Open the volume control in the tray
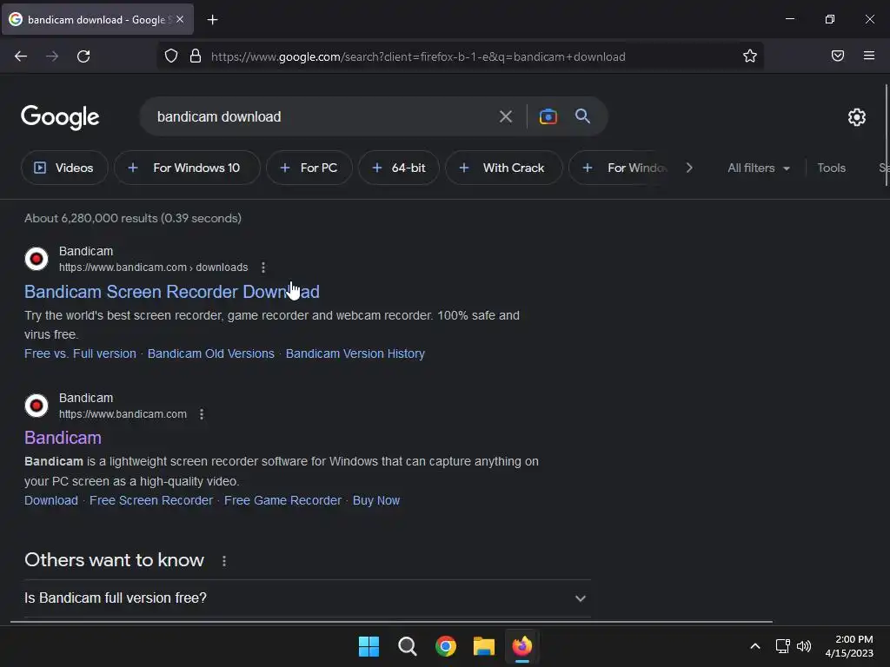This screenshot has width=890, height=667. coord(804,646)
